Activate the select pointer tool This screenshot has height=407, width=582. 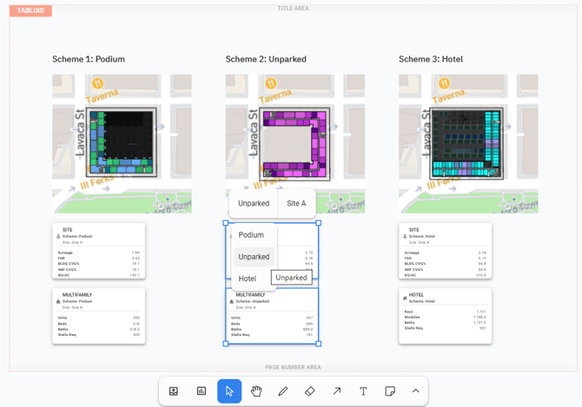coord(229,391)
